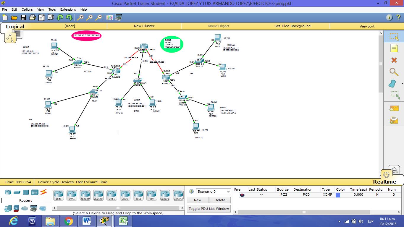Pick the 2620XM router model

click(85, 194)
